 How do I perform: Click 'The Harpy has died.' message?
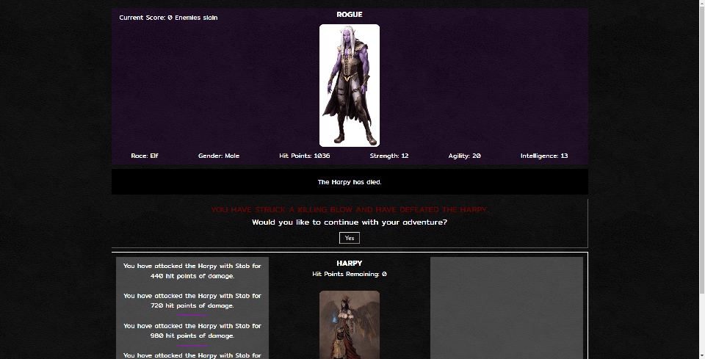coord(350,182)
